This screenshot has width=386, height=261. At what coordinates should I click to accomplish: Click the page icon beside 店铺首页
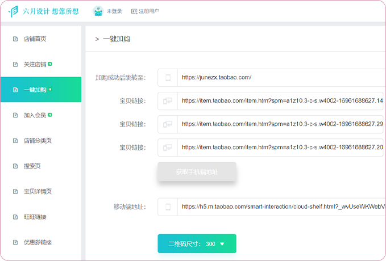(15, 39)
